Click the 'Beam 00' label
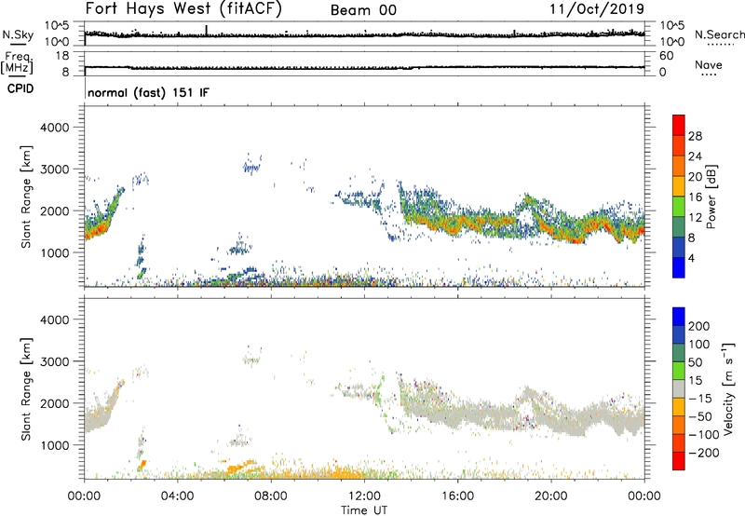The image size is (745, 516). click(363, 10)
